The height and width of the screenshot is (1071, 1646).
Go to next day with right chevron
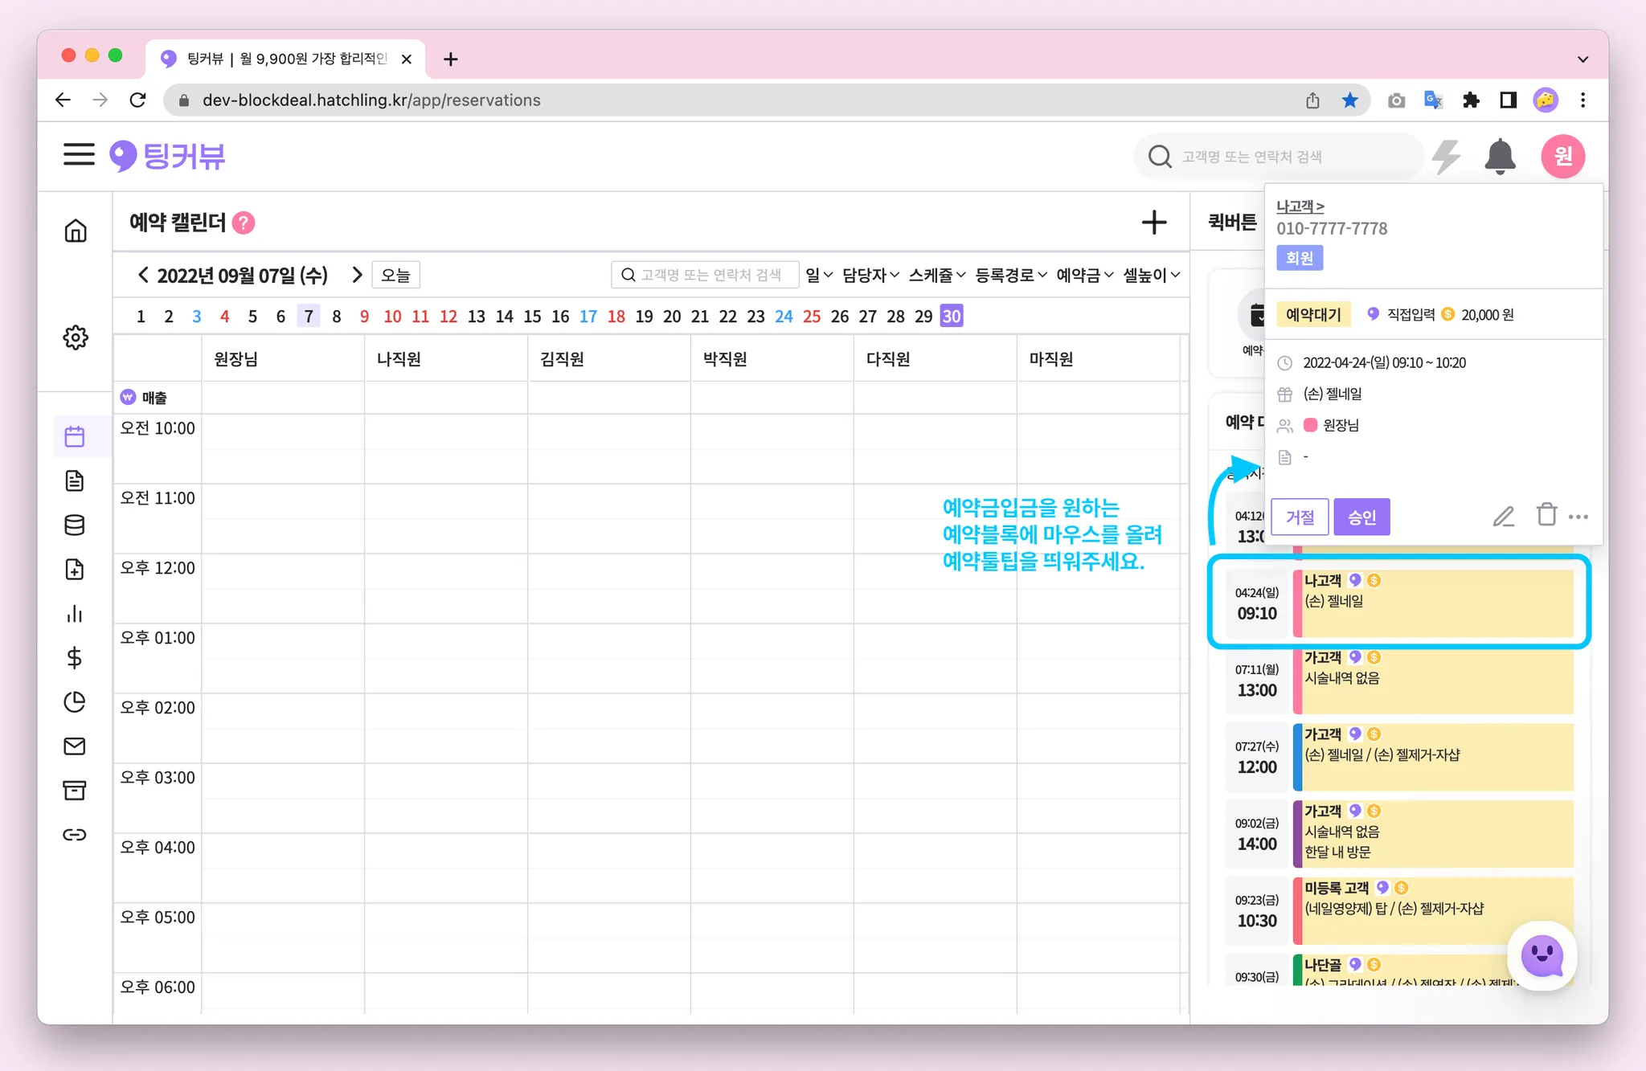pos(357,276)
